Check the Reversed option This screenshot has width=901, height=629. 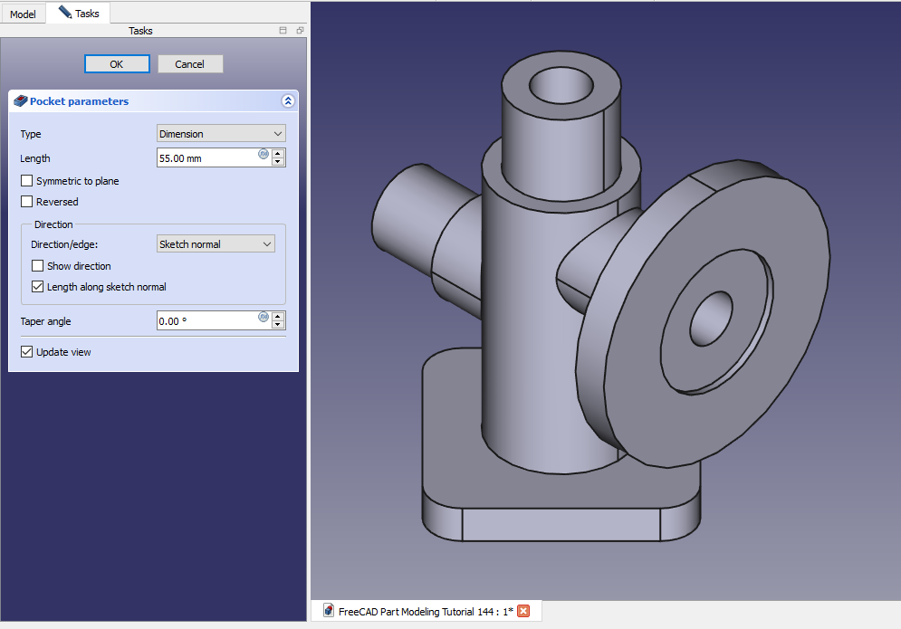(27, 202)
